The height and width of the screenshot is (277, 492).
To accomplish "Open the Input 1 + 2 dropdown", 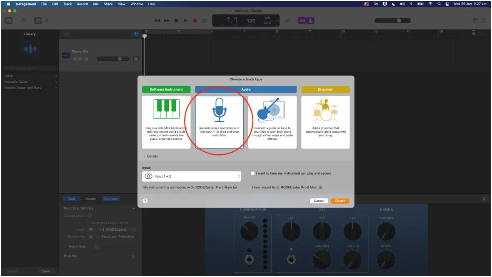I will tap(192, 176).
